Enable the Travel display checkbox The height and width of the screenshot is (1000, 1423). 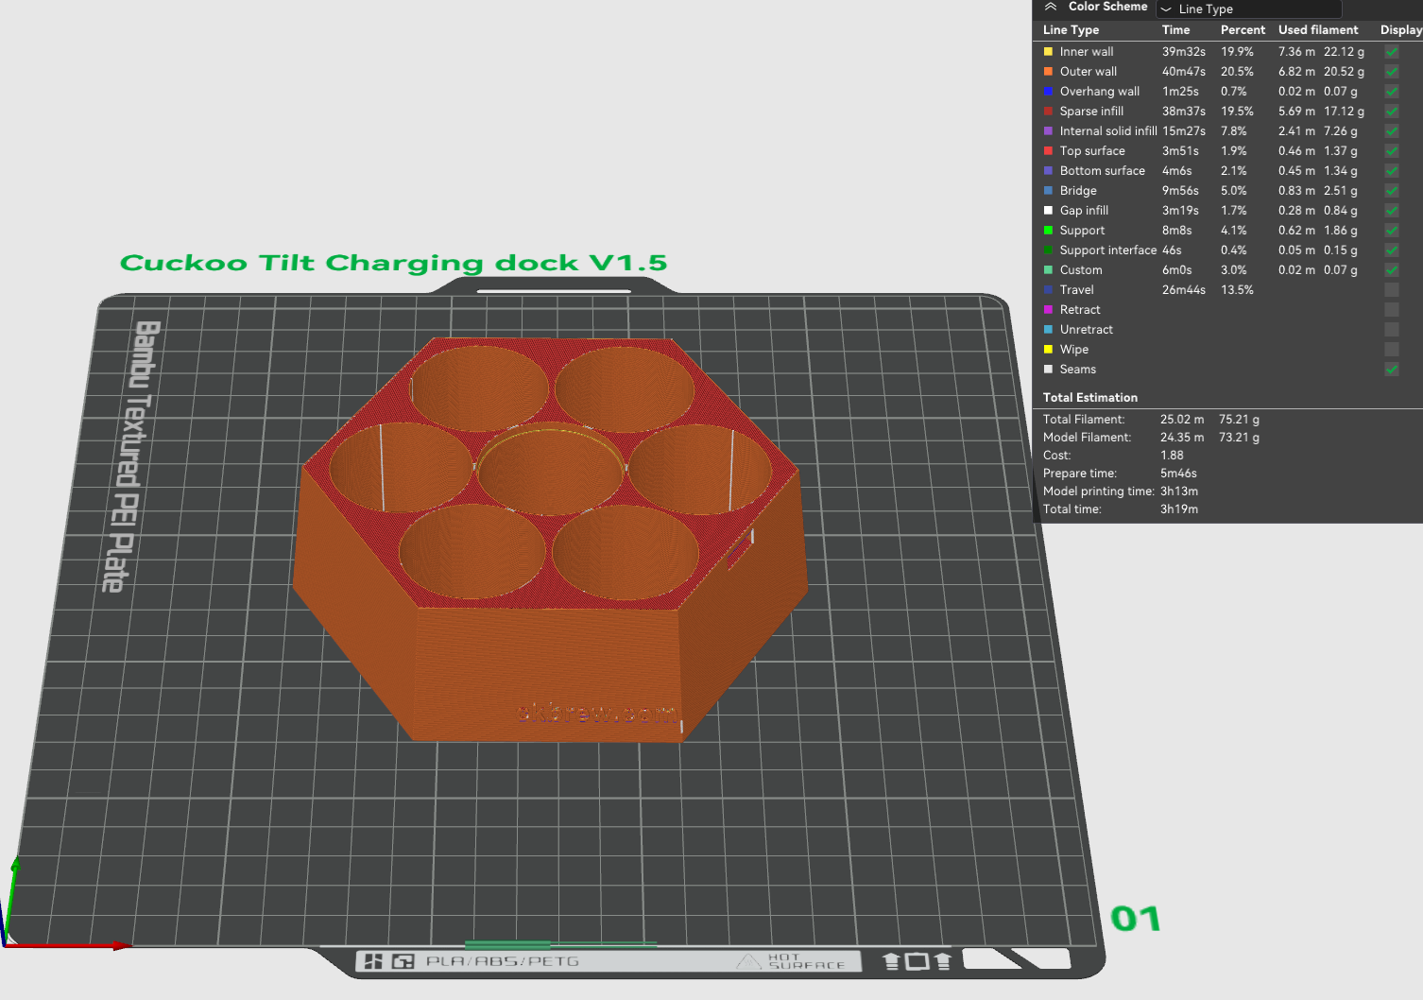coord(1391,290)
